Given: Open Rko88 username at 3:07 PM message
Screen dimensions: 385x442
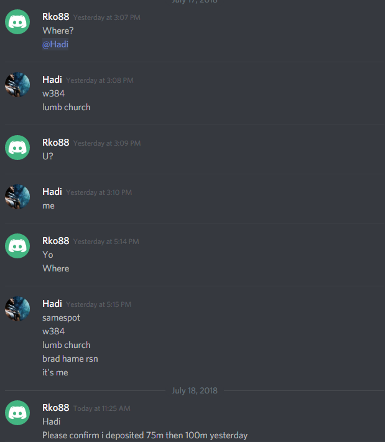Looking at the screenshot, I should click(56, 17).
